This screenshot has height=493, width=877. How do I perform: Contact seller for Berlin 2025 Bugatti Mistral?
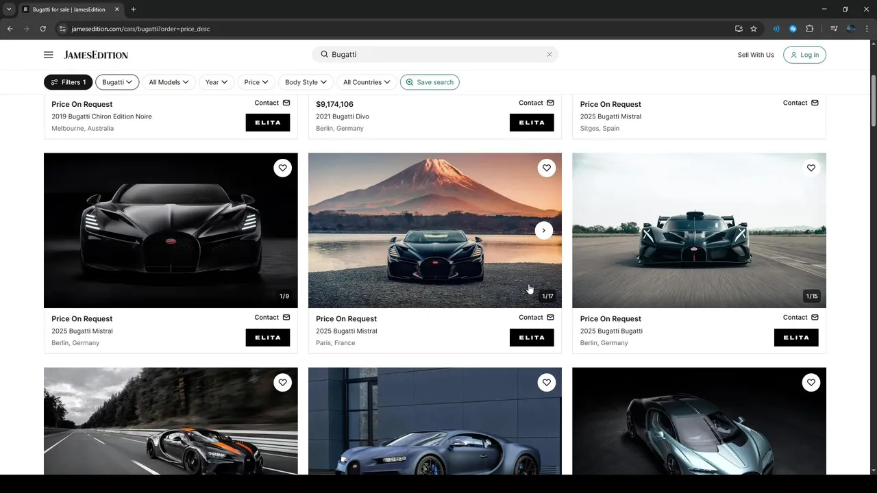(x=272, y=317)
